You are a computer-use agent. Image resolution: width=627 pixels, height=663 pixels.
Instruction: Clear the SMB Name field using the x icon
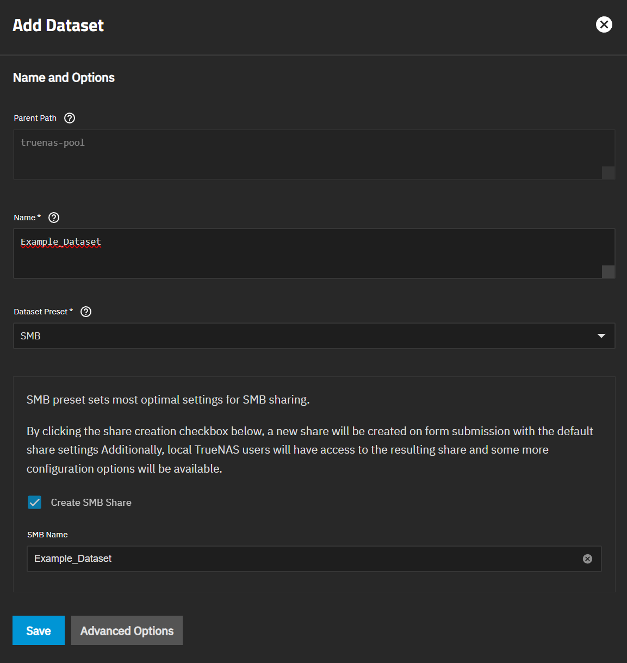point(587,559)
